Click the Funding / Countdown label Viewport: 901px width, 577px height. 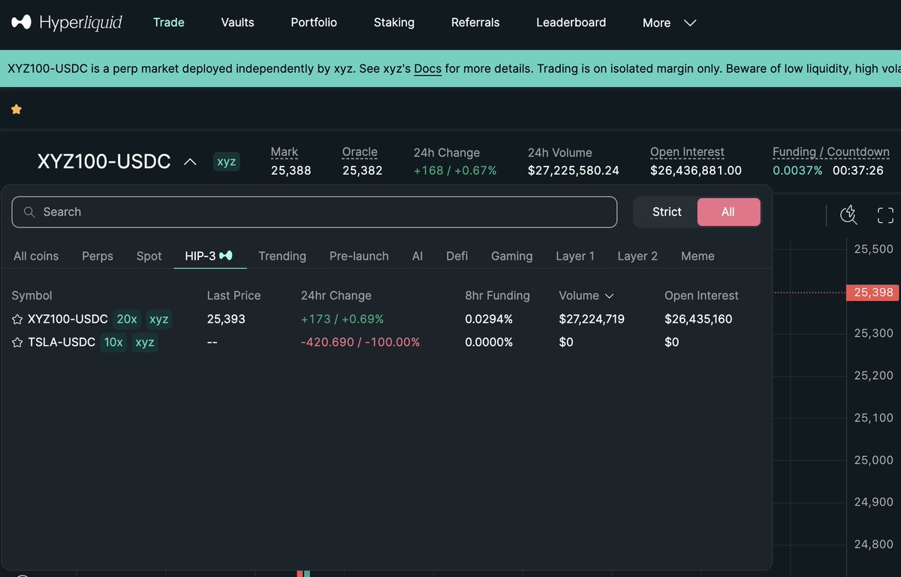pos(831,152)
